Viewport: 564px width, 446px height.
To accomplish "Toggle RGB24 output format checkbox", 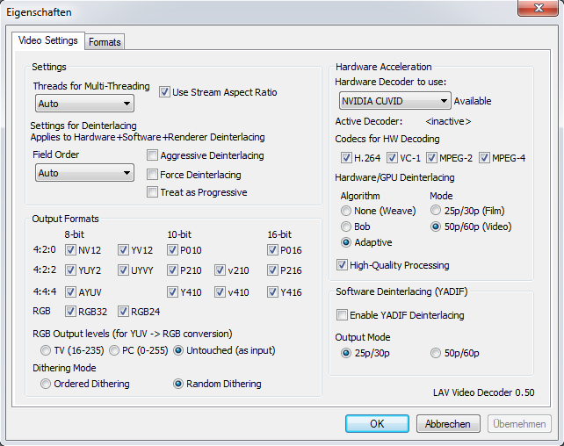I will 124,311.
